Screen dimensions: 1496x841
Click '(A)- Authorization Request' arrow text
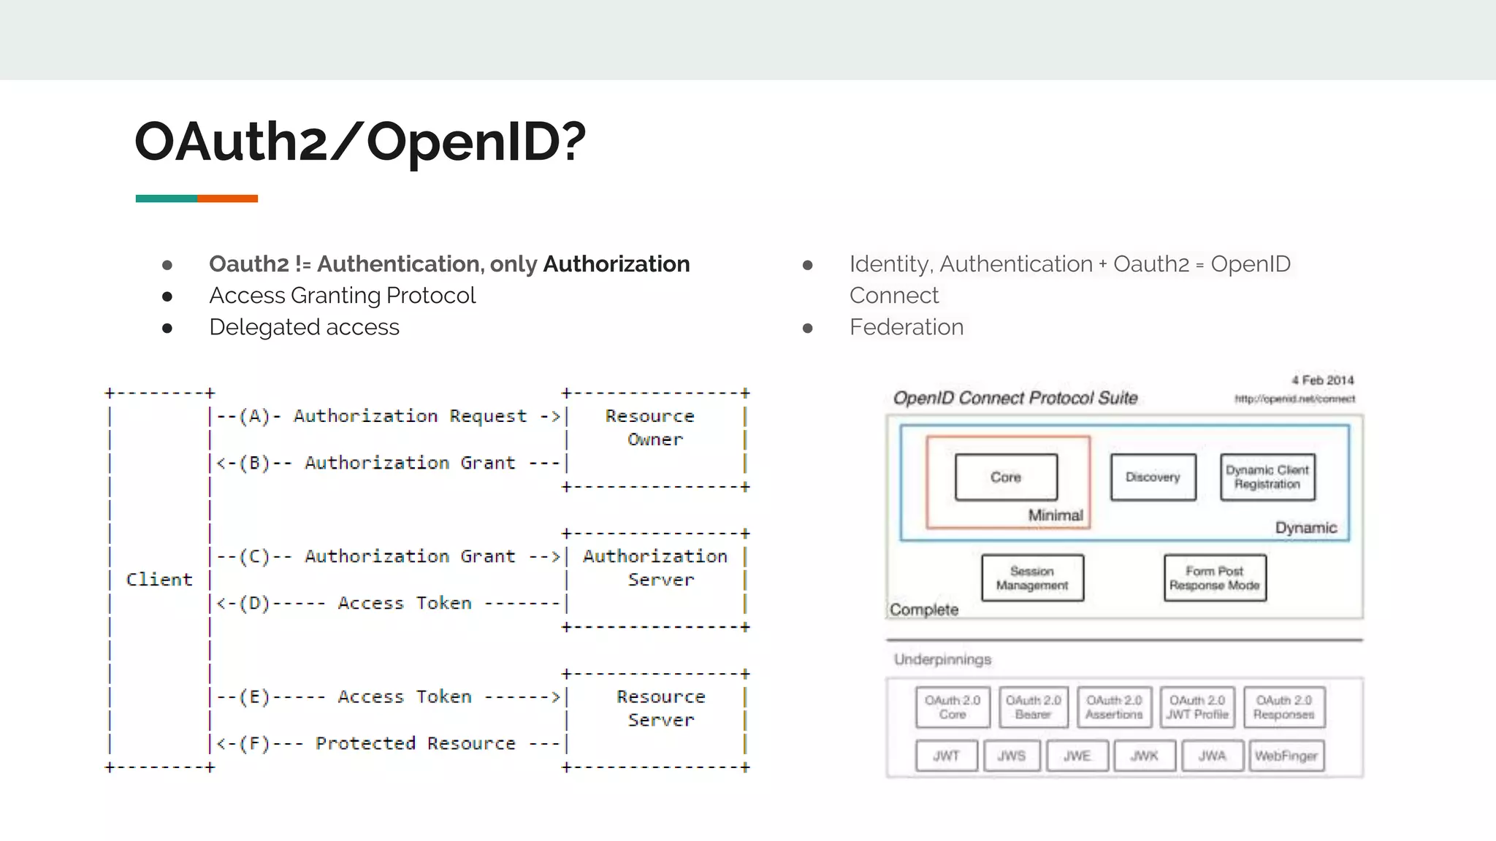click(x=383, y=416)
